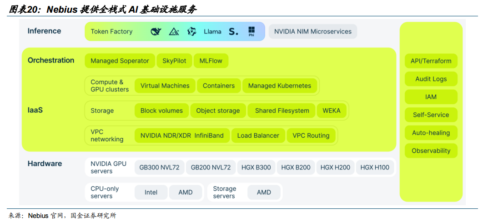This screenshot has width=483, height=222.
Task: Click the triangle logo after the whale
Action: [x=174, y=32]
